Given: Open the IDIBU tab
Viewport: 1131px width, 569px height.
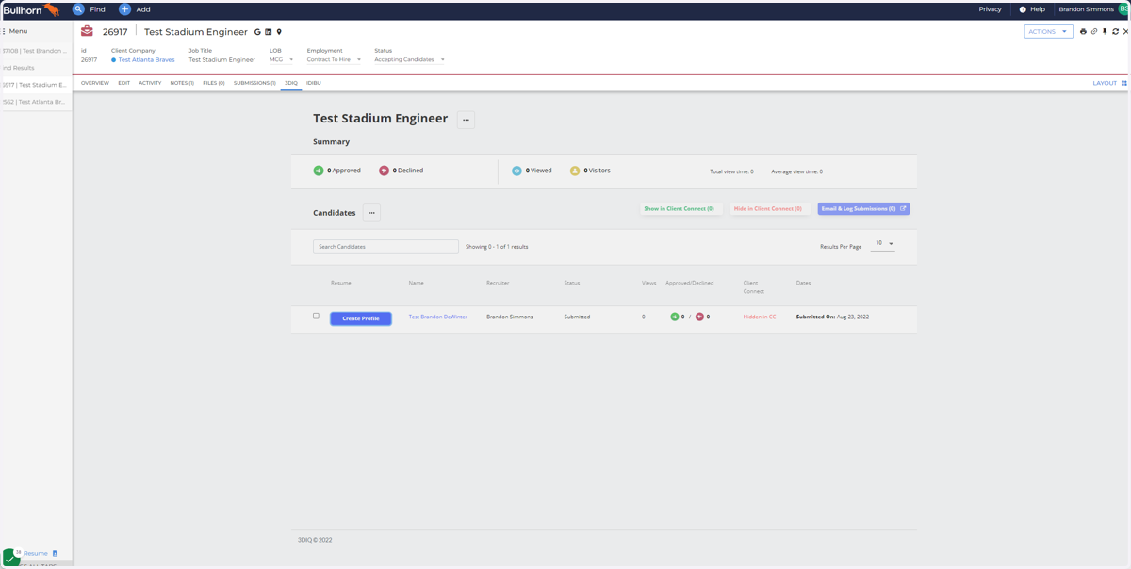Looking at the screenshot, I should point(314,83).
